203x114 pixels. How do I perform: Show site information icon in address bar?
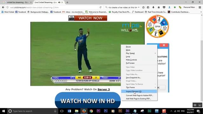8,7
